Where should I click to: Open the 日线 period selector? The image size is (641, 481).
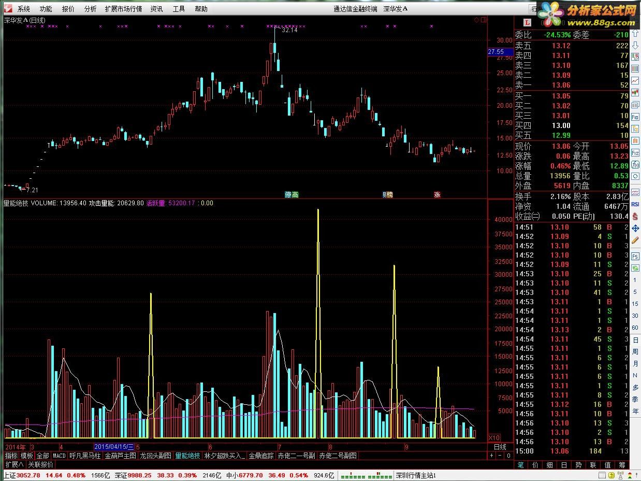[x=500, y=447]
